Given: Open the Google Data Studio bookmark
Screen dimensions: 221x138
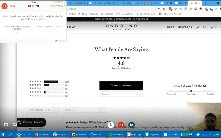Looking at the screenshot, I should pos(146,14).
